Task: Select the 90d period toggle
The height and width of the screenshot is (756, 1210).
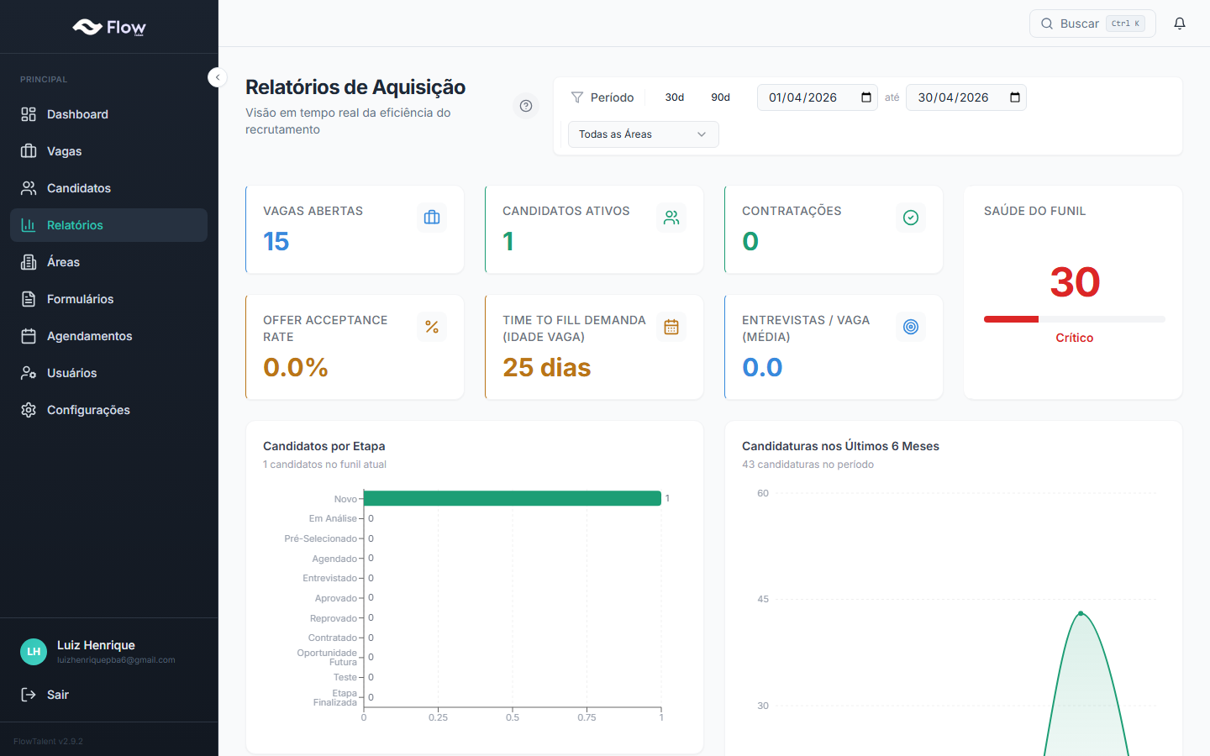Action: [720, 97]
